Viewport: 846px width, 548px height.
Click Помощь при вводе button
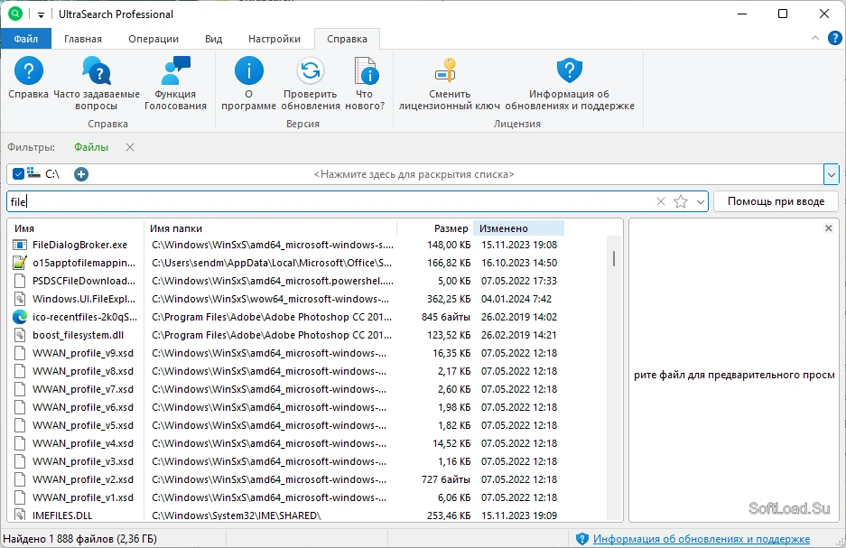(776, 201)
